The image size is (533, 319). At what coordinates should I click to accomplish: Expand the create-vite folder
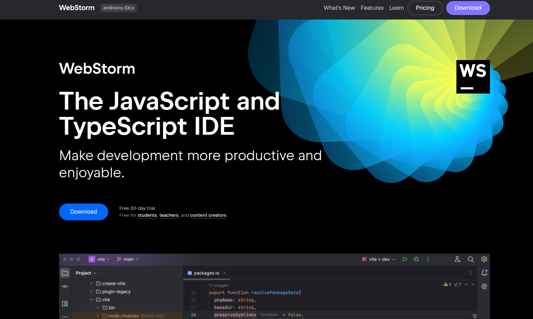(x=92, y=283)
